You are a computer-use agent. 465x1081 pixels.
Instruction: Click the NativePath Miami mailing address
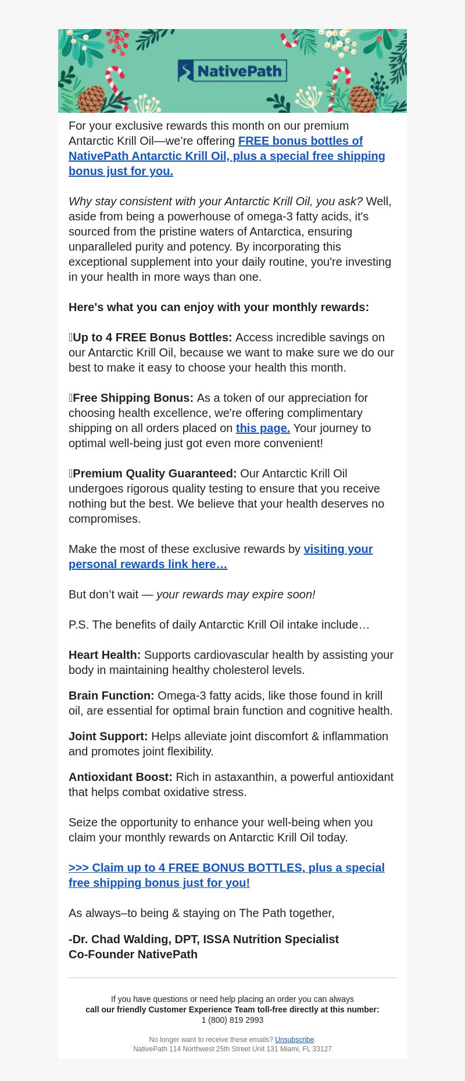coord(233,1049)
